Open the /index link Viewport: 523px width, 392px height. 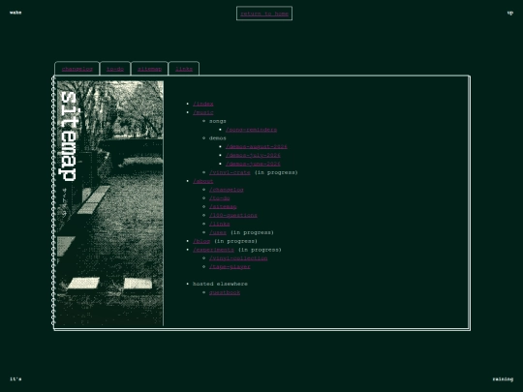pyautogui.click(x=202, y=104)
